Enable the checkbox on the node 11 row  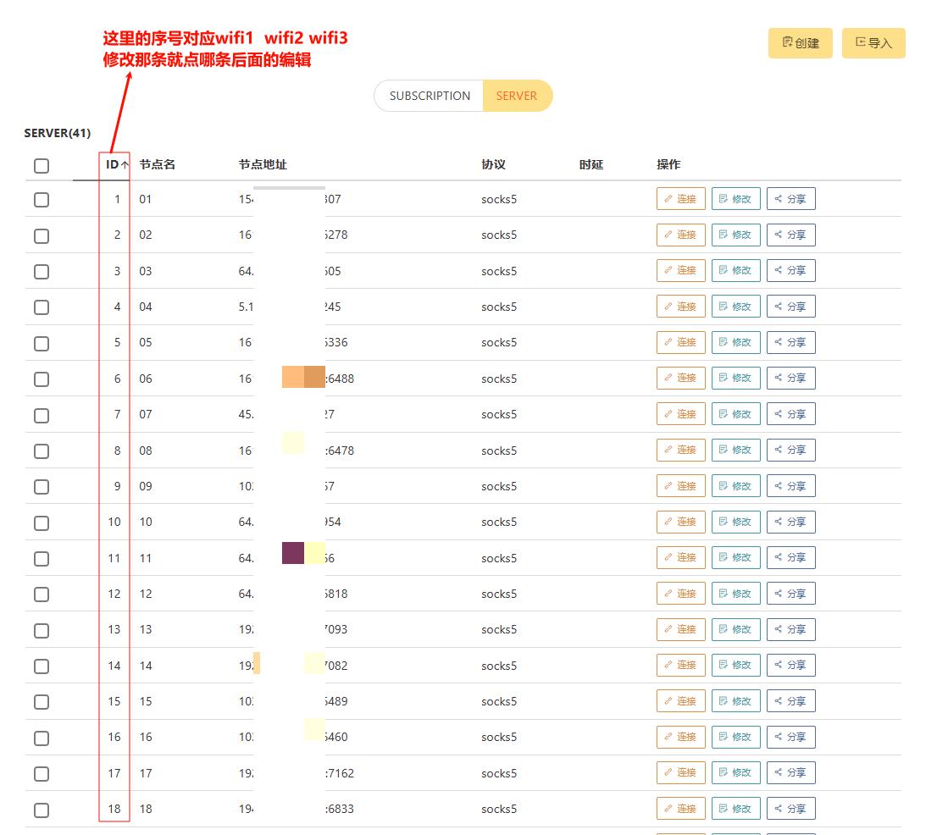(42, 558)
